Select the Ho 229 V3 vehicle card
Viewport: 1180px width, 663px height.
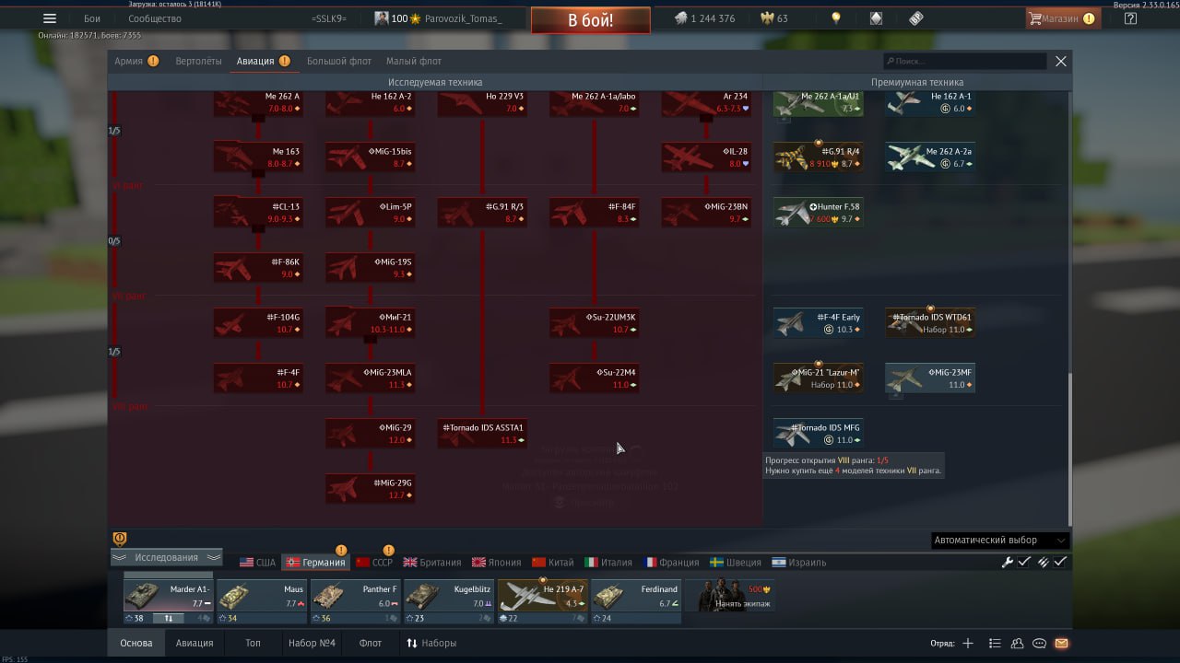tap(482, 102)
